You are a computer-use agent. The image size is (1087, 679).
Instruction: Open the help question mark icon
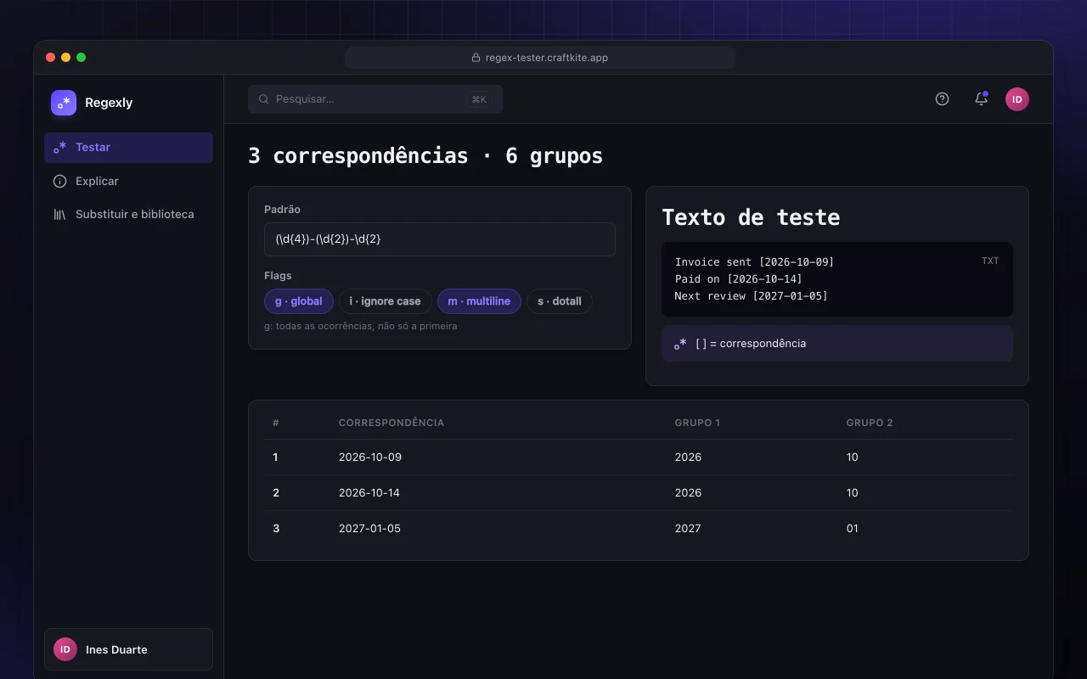pos(942,98)
